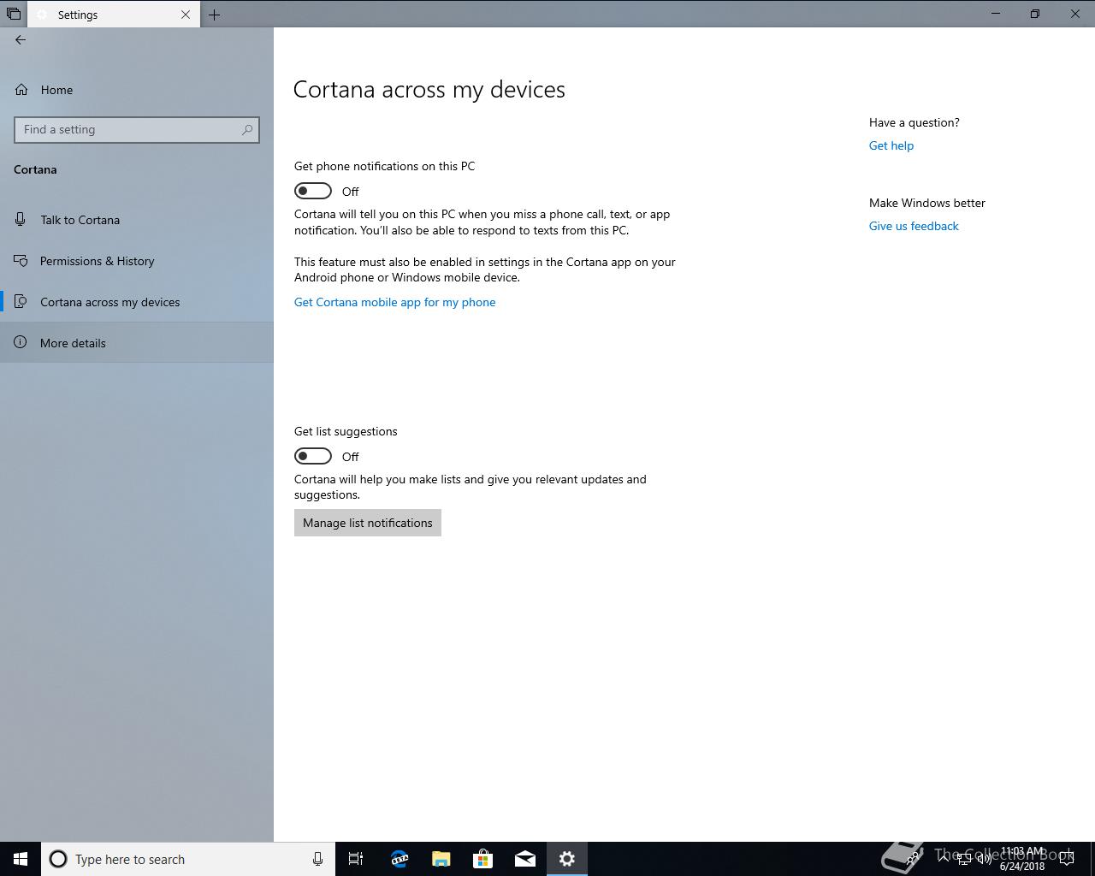Image resolution: width=1095 pixels, height=876 pixels.
Task: Minimize the Settings window
Action: (996, 14)
